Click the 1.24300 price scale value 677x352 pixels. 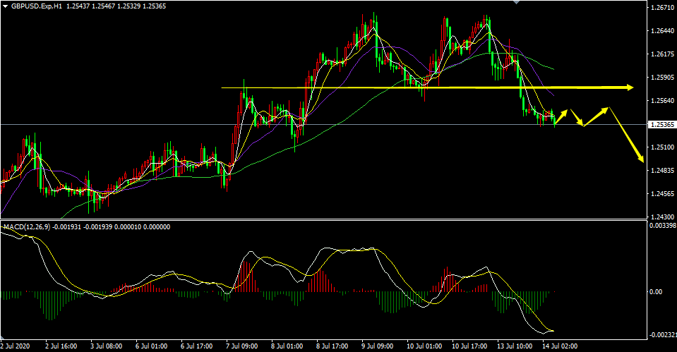pos(663,217)
